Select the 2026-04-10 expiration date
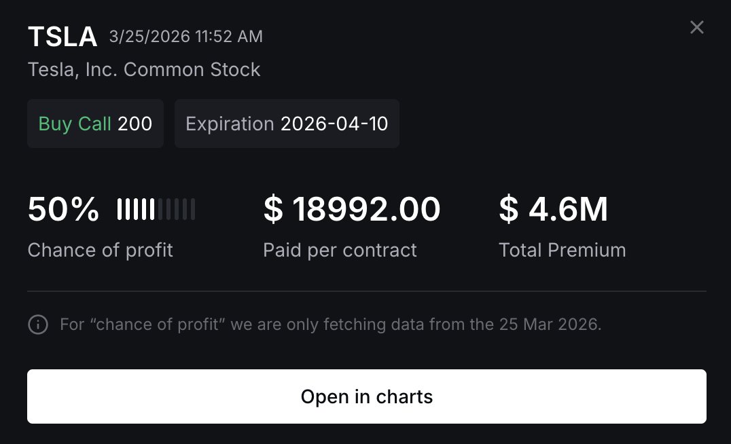 (334, 124)
